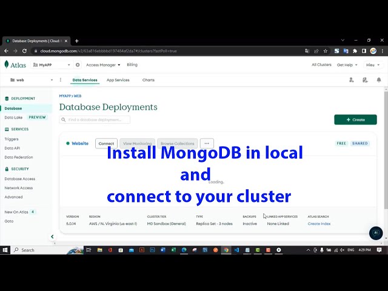This screenshot has height=291, width=388.
Task: Select Database in the sidebar
Action: [x=26, y=109]
